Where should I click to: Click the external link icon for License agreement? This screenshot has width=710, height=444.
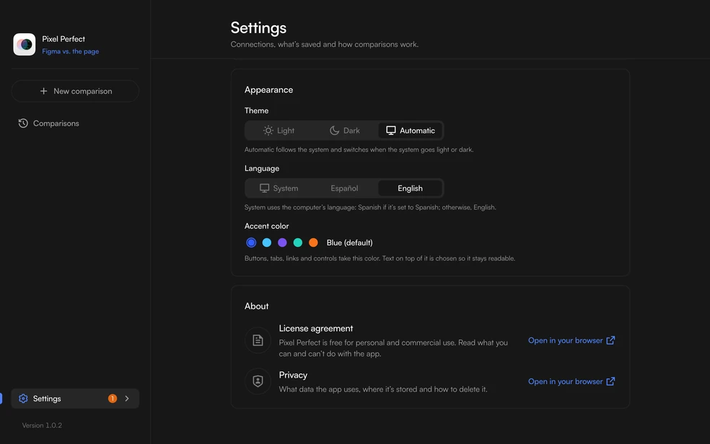[x=610, y=340]
